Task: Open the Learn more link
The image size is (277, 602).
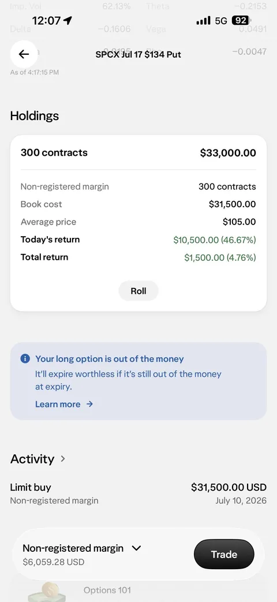Action: coord(58,404)
